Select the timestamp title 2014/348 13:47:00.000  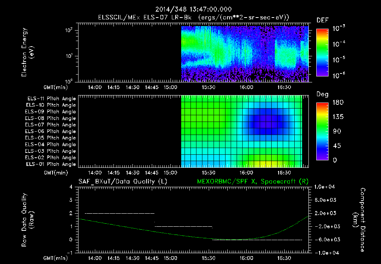pyautogui.click(x=193, y=9)
